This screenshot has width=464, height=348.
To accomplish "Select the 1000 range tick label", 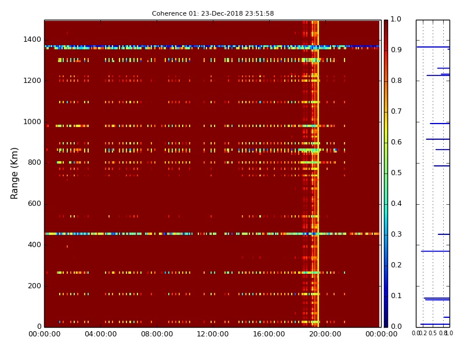I will [x=32, y=122].
